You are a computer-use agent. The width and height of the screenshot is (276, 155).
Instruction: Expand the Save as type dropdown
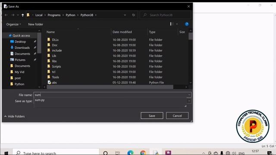[189, 101]
